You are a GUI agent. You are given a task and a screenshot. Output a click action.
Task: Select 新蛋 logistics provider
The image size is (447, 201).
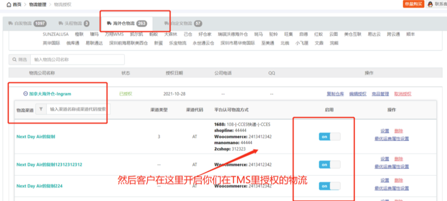(x=158, y=43)
